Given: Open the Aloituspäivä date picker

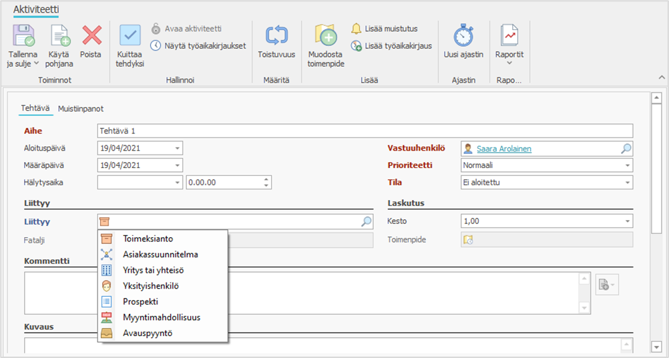Looking at the screenshot, I should point(178,148).
